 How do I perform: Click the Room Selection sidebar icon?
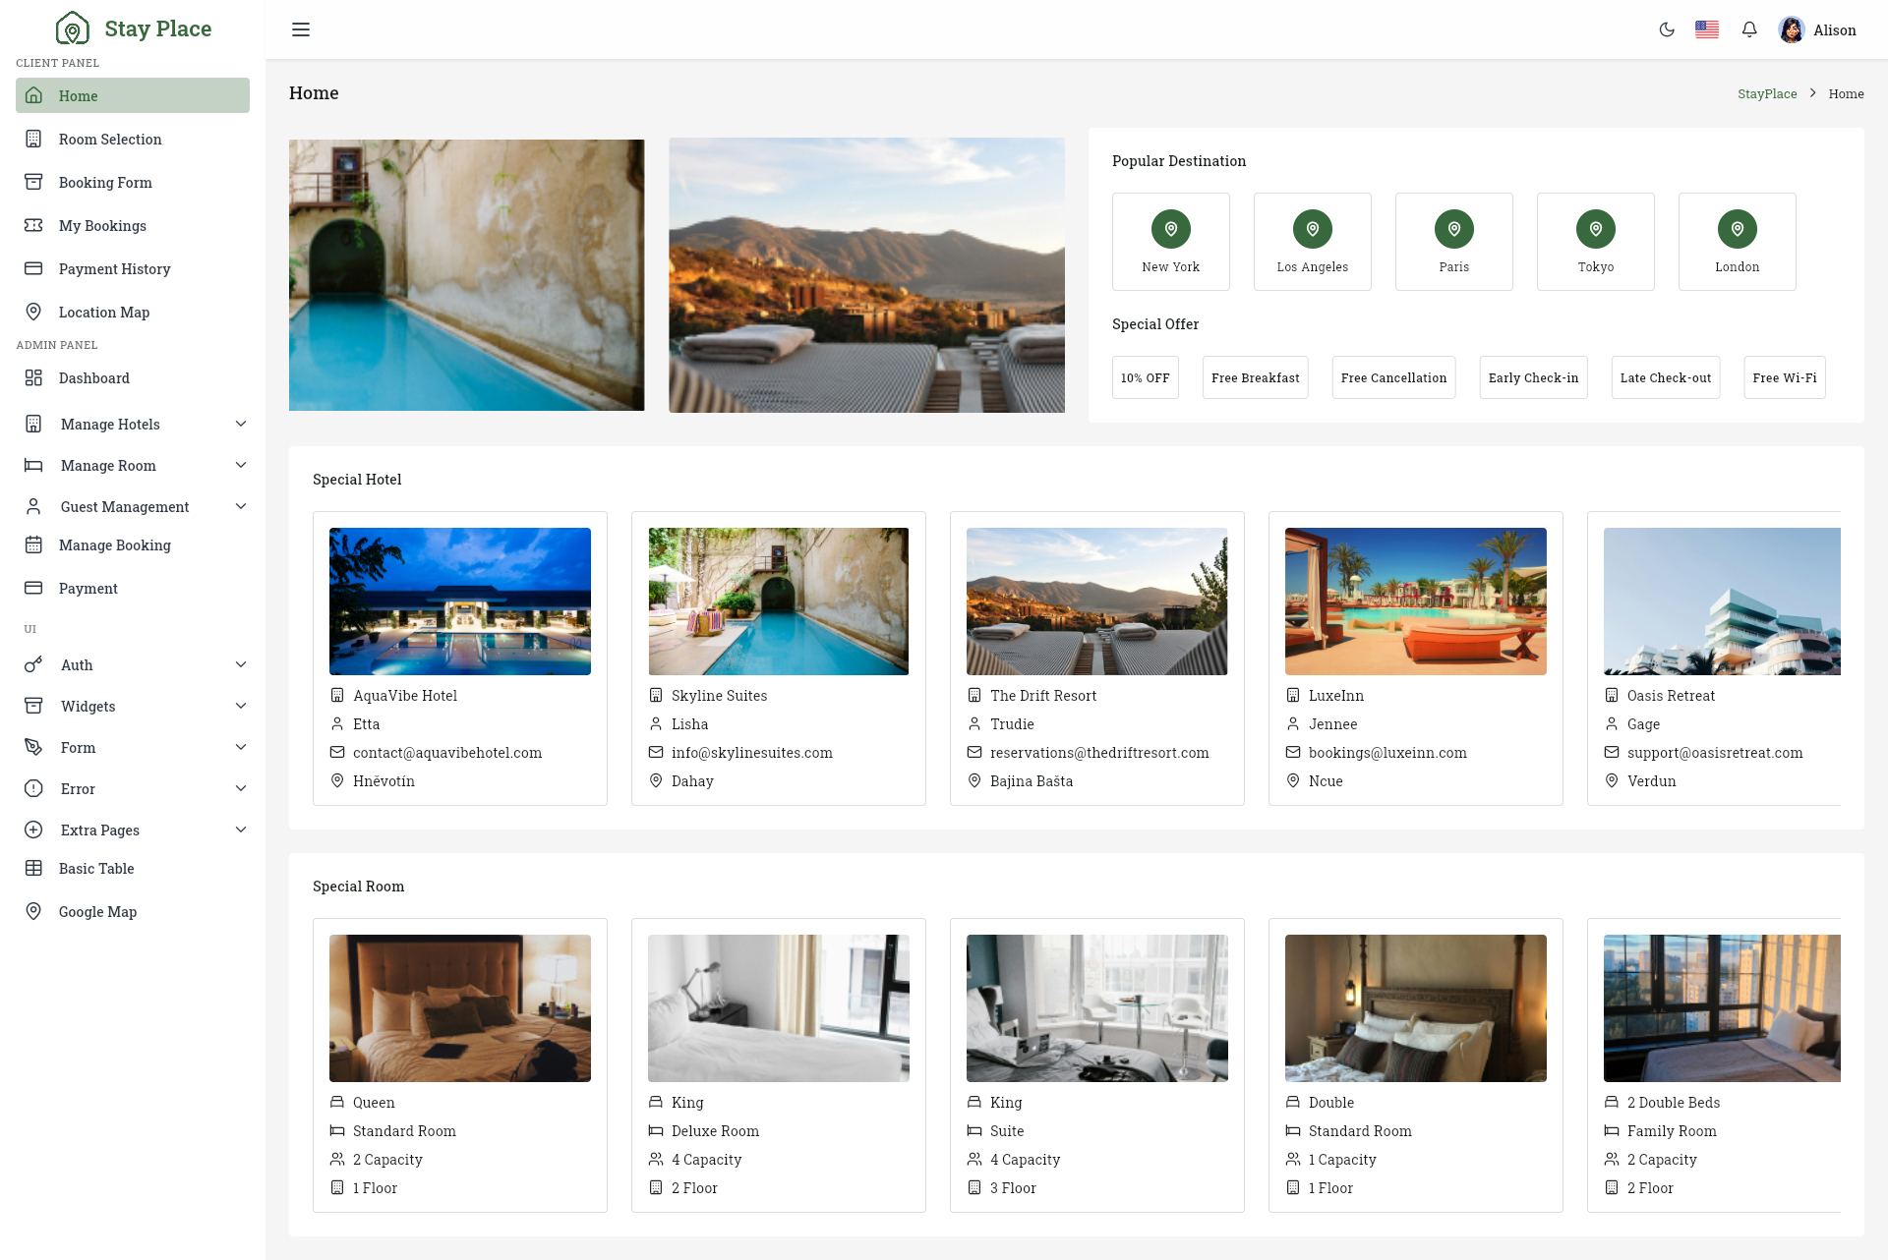(x=33, y=139)
